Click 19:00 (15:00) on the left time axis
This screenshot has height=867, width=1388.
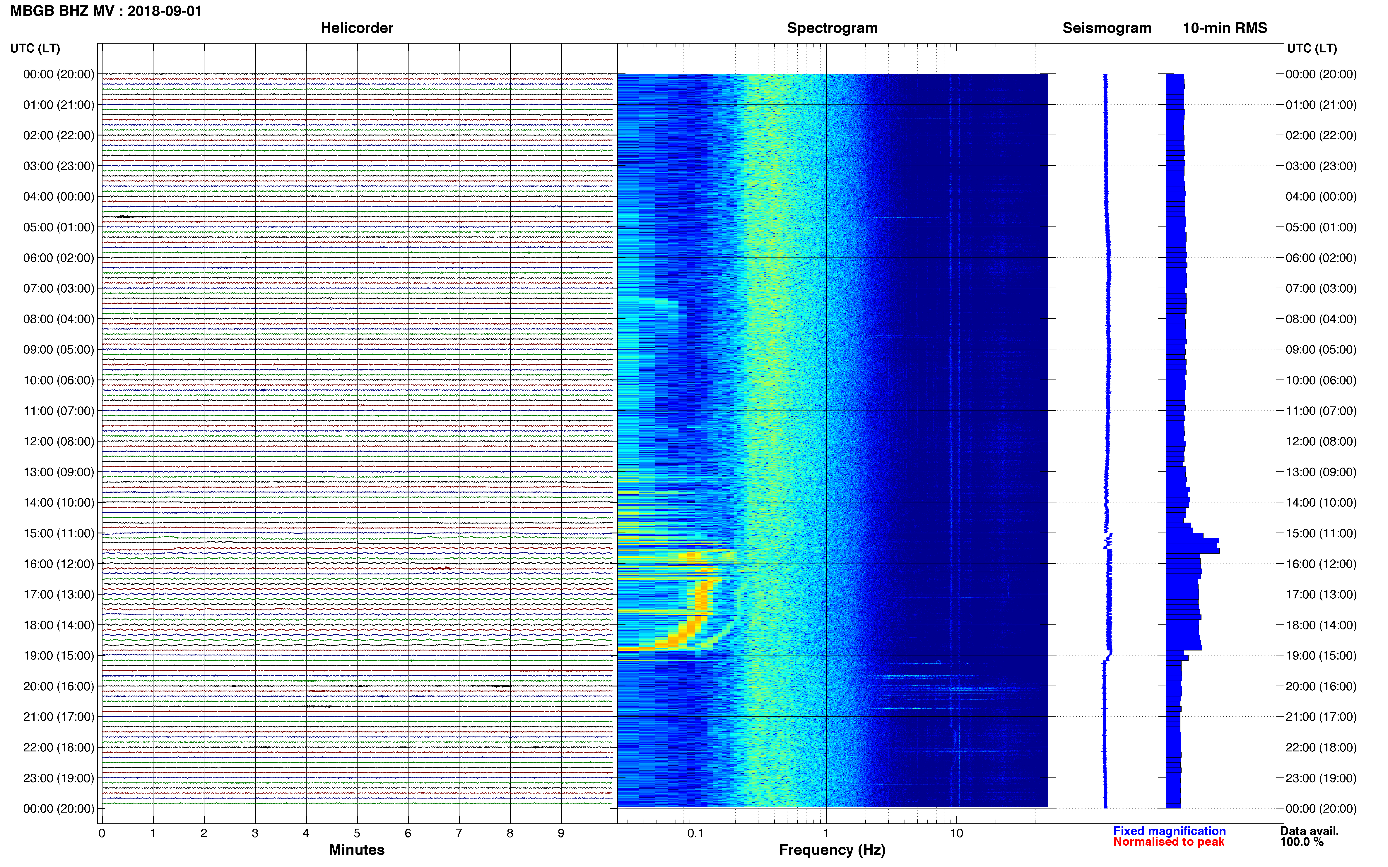[x=59, y=655]
